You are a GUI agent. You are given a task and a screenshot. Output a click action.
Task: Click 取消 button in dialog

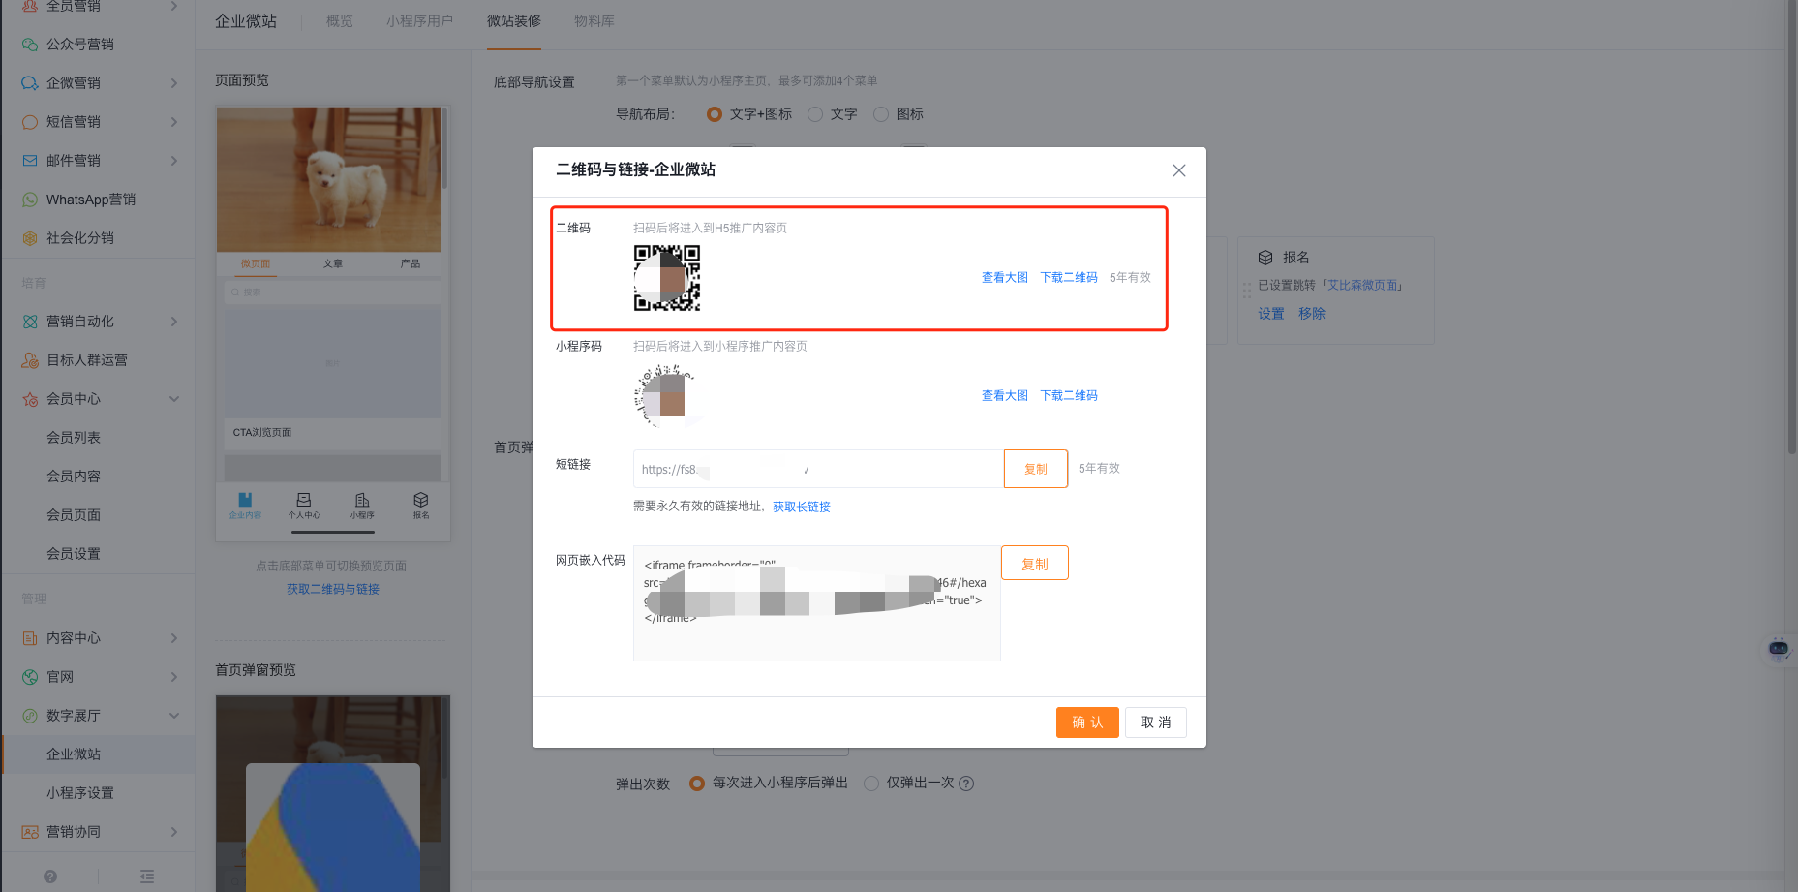pos(1156,723)
